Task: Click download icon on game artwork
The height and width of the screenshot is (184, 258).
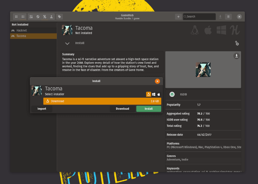Action: tap(236, 56)
